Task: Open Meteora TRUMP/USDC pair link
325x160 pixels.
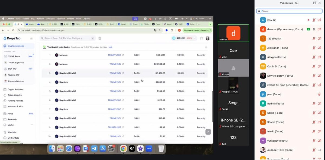Action: pos(116,55)
